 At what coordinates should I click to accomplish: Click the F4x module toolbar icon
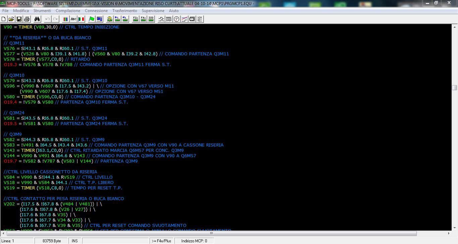143,19
